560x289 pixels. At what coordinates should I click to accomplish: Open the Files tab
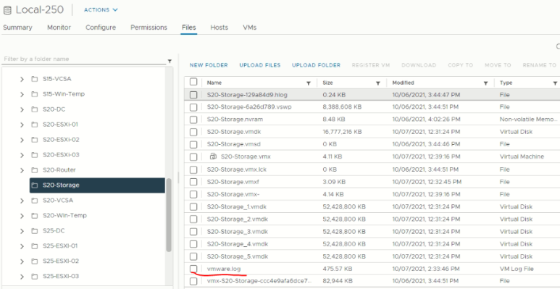[x=189, y=28]
